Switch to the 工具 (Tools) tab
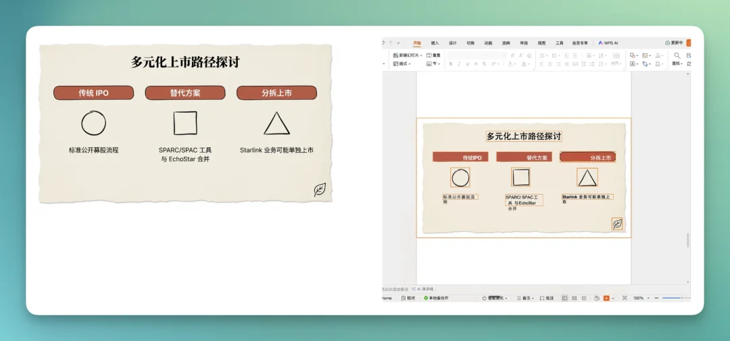Viewport: 730px width, 341px height. [559, 43]
